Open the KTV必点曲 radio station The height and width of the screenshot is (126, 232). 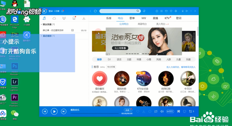144,79
